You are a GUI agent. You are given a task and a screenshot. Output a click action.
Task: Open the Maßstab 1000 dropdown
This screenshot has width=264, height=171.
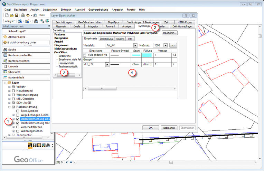pos(166,45)
